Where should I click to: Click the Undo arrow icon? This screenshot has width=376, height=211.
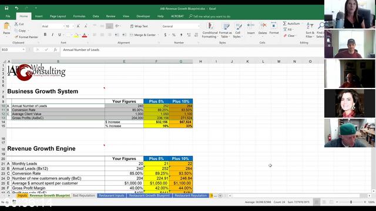click(x=16, y=8)
